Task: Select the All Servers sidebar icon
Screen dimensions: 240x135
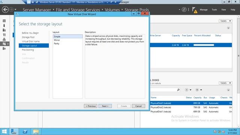Action: coord(4,30)
